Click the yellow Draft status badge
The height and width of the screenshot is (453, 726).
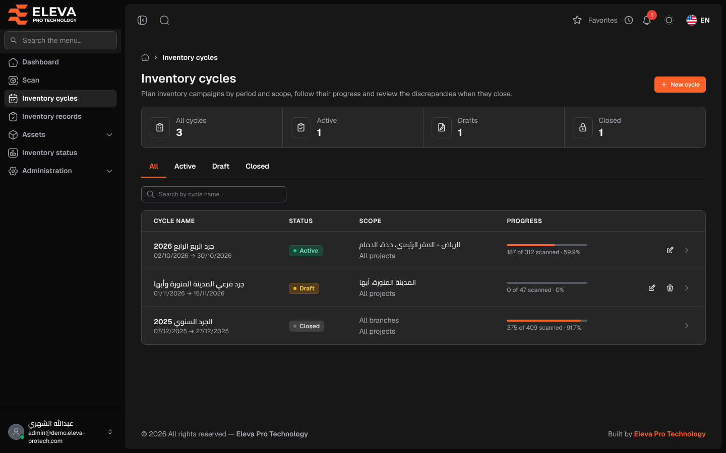point(304,288)
